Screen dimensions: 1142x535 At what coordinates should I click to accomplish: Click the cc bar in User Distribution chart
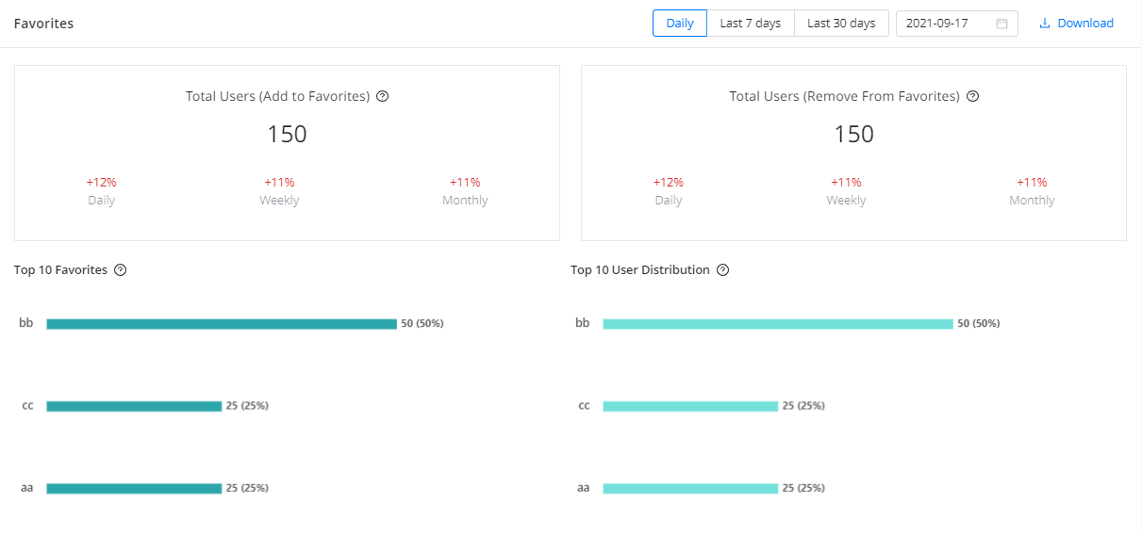[x=690, y=406]
